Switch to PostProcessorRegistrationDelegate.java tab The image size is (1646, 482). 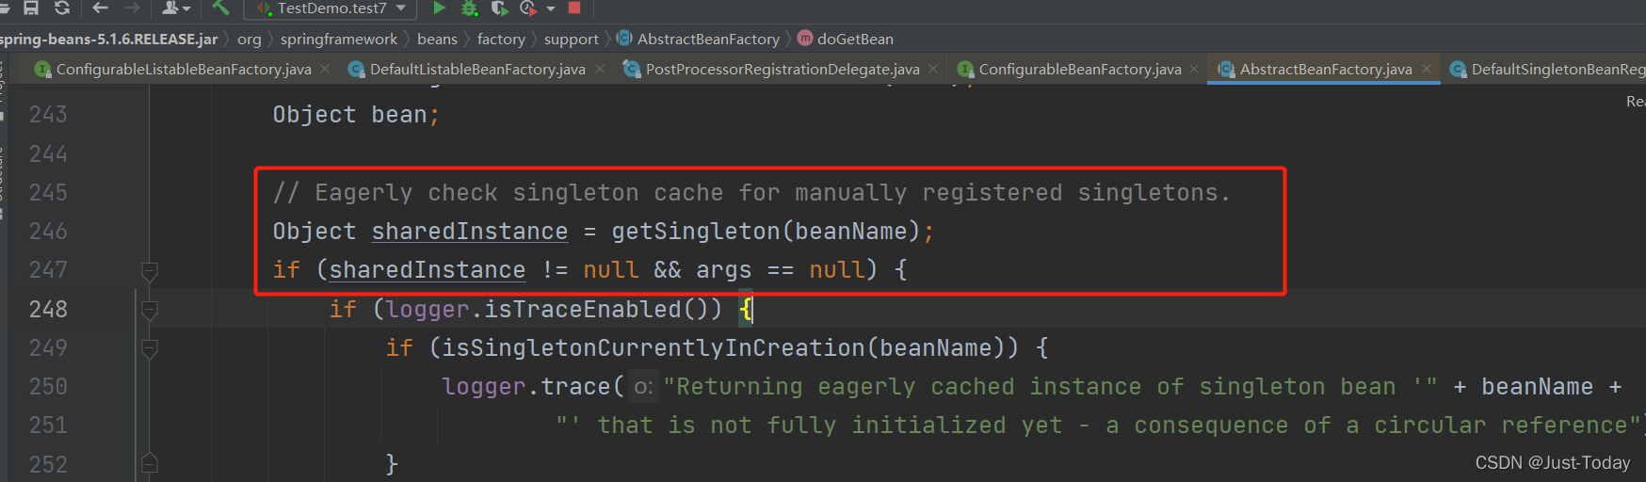click(x=783, y=69)
